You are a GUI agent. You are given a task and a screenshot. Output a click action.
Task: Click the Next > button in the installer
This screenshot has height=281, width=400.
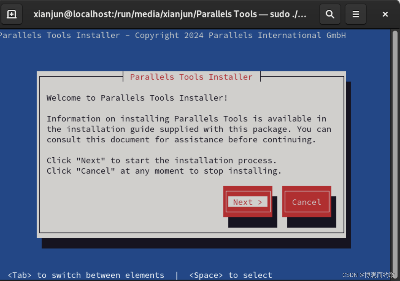pos(248,202)
